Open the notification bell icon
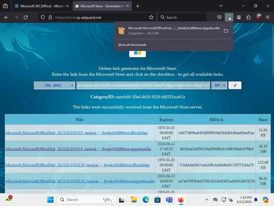The image size is (274, 206). 256,200
